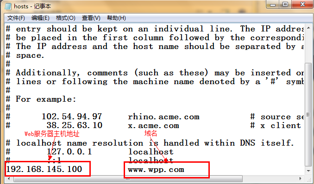The image size is (314, 184).
Task: Place cursor in 192.168.145.100 text
Action: point(44,169)
